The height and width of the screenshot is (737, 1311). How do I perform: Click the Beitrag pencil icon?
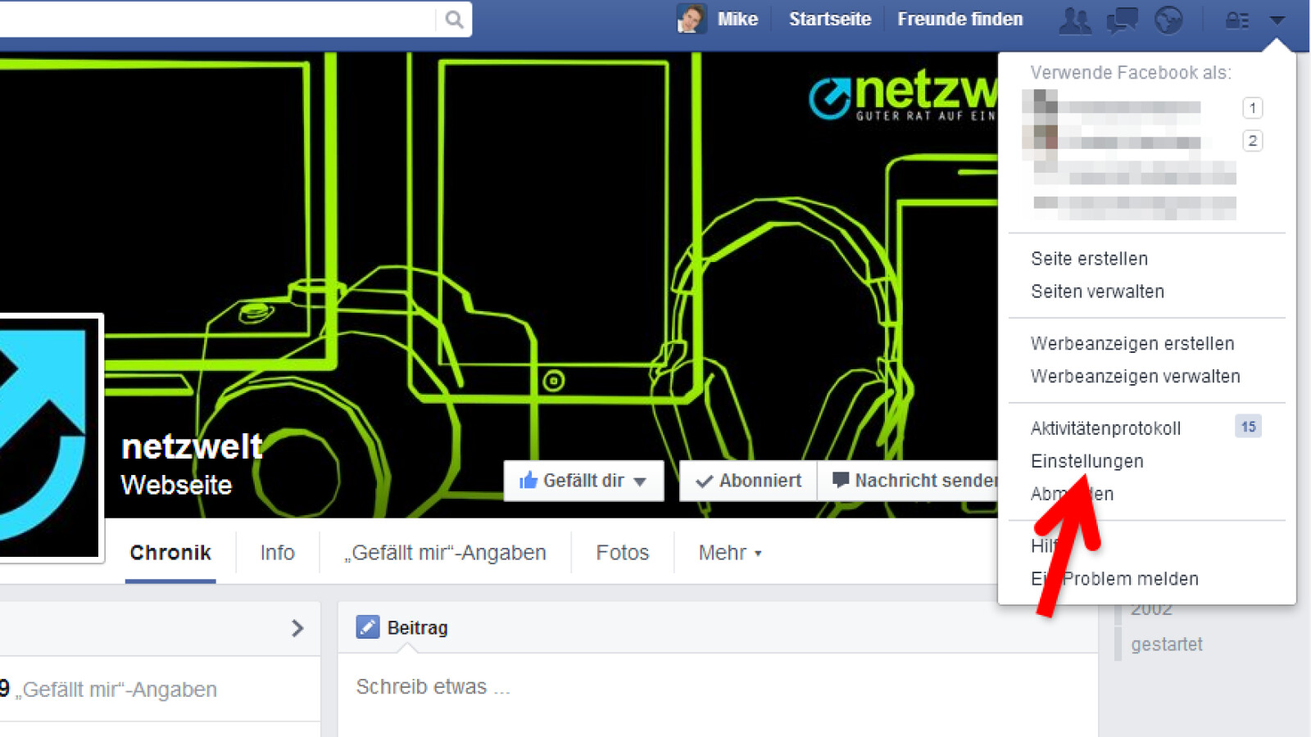[x=367, y=627]
